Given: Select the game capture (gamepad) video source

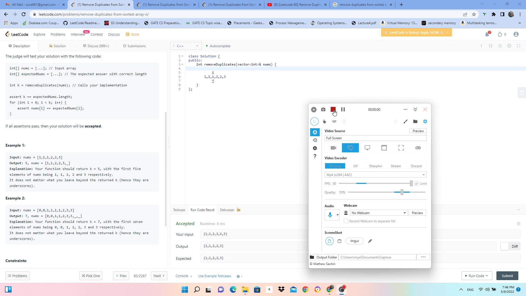Looking at the screenshot, I should pyautogui.click(x=418, y=148).
